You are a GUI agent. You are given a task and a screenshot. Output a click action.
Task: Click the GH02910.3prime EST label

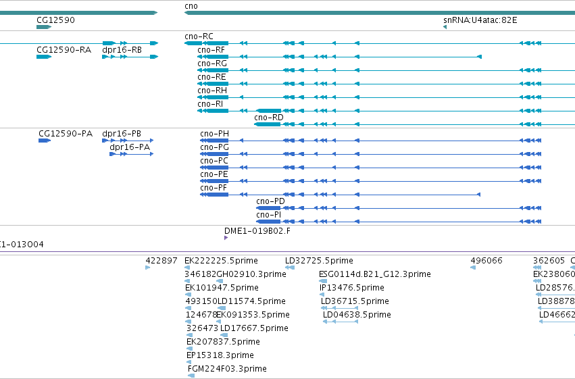click(x=251, y=274)
